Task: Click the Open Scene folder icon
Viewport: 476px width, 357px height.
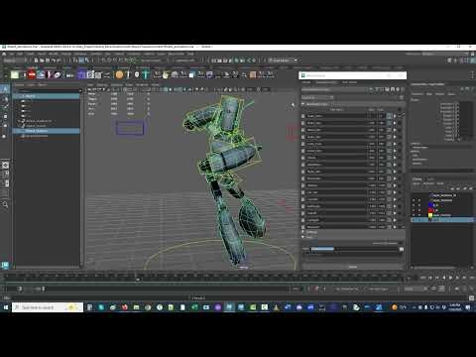Action: 42,60
